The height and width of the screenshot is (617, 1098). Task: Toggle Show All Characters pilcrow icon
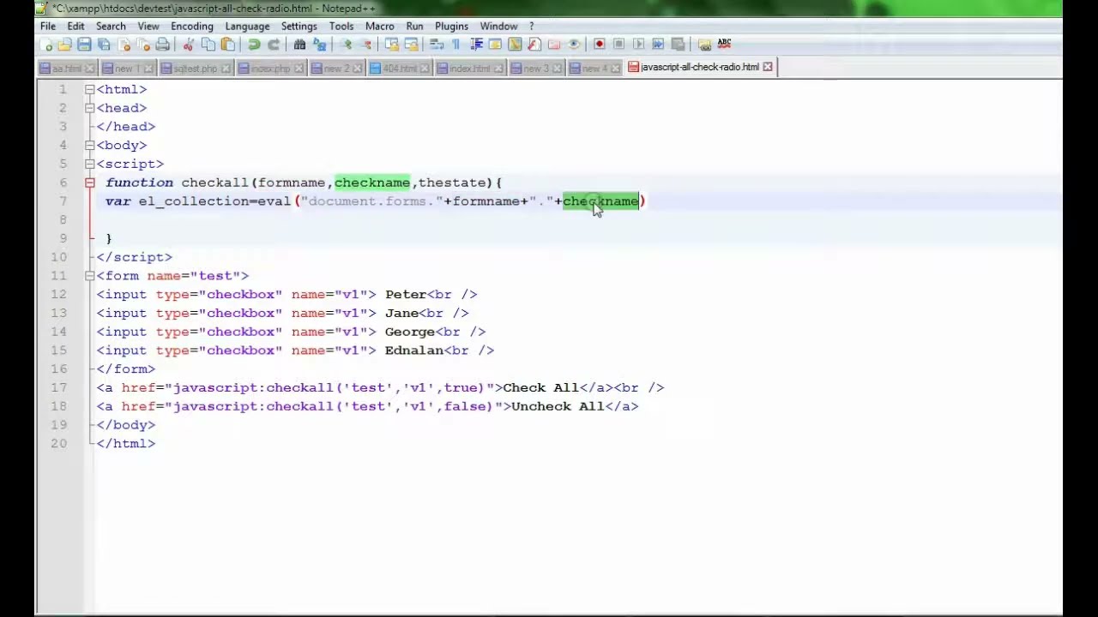(455, 45)
